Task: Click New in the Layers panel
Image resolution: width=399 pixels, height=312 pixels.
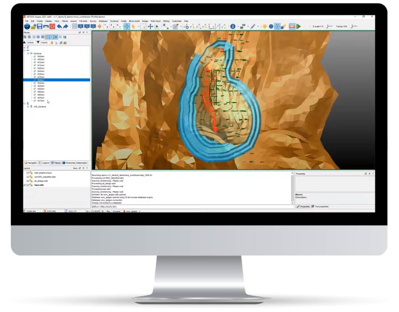Action: [75, 168]
